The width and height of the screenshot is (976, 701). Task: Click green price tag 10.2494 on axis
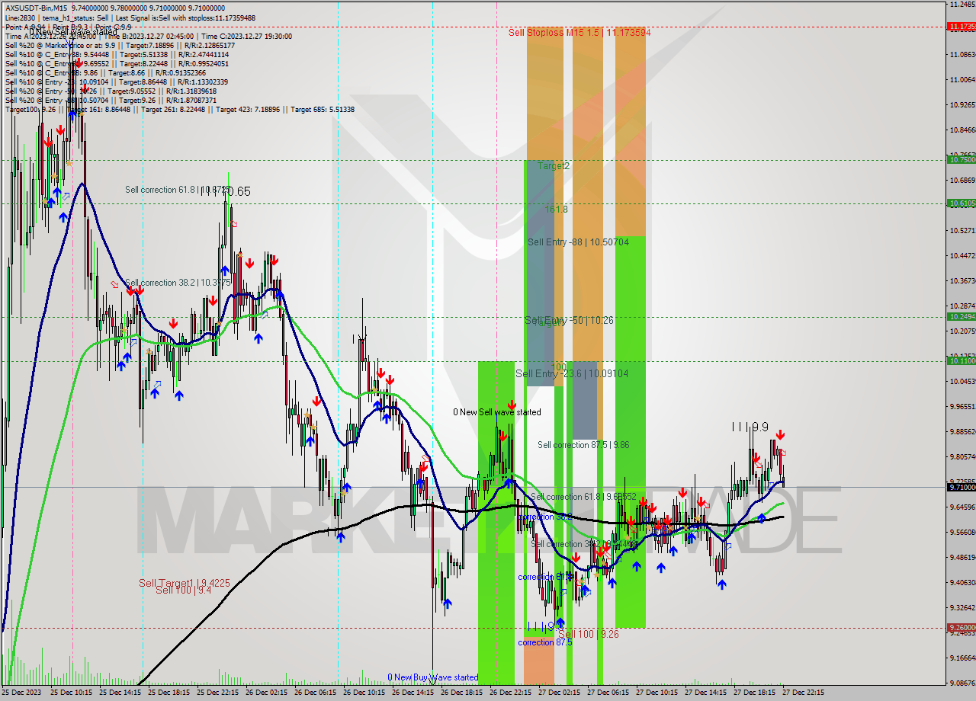point(962,317)
